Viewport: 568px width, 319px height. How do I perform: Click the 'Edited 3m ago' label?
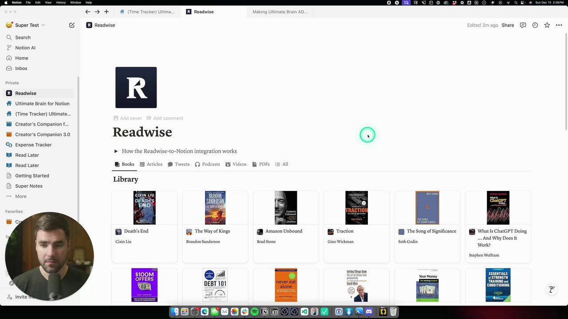click(482, 25)
